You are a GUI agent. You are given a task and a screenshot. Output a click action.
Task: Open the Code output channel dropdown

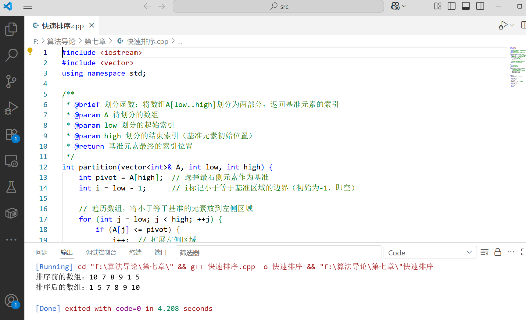pyautogui.click(x=430, y=252)
